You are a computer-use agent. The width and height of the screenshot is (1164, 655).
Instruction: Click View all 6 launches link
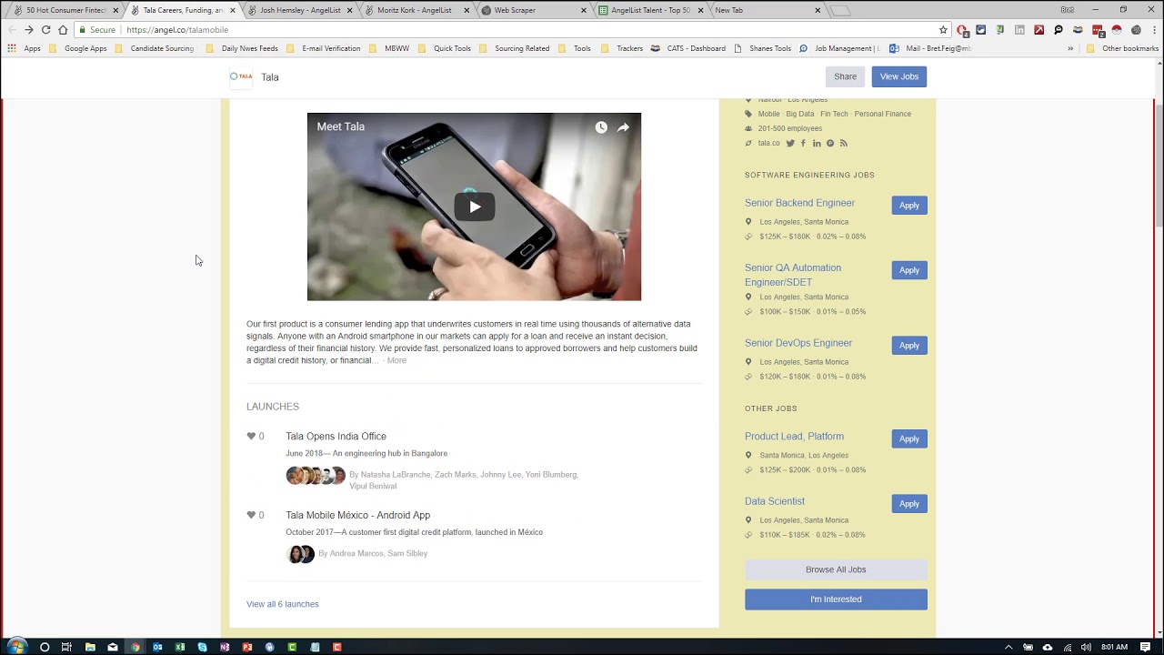pyautogui.click(x=282, y=604)
